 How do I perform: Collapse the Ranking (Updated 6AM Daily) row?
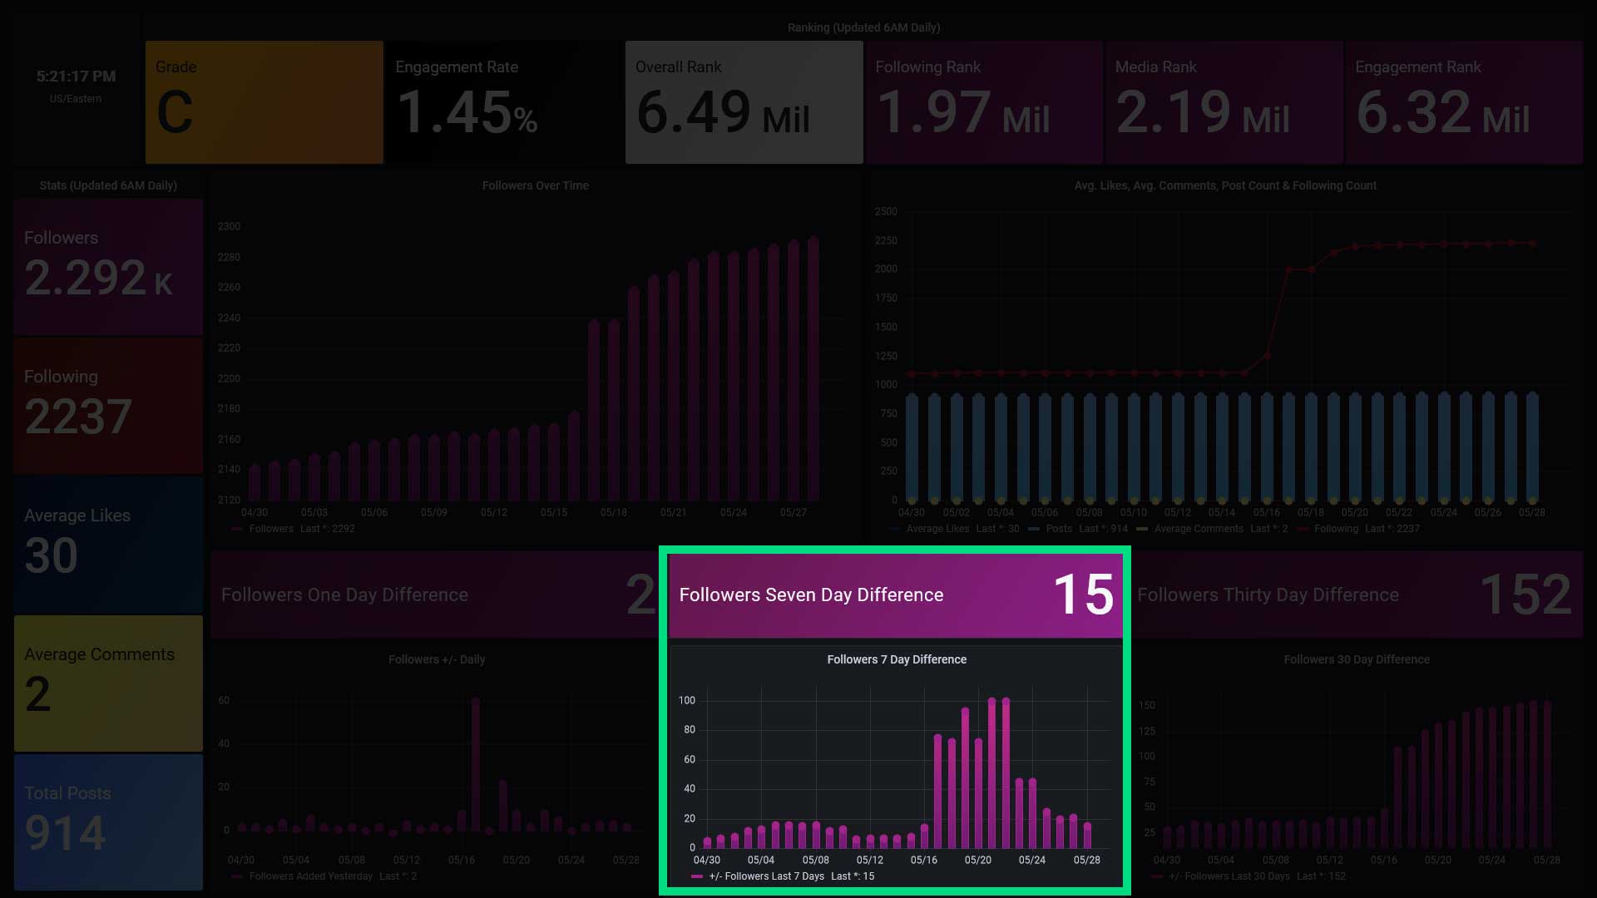(x=863, y=27)
